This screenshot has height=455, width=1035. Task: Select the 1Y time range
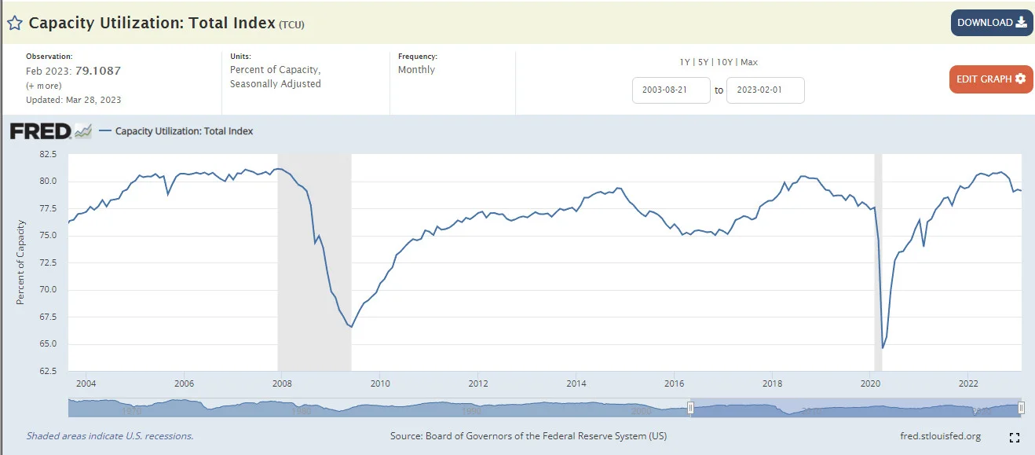coord(686,62)
